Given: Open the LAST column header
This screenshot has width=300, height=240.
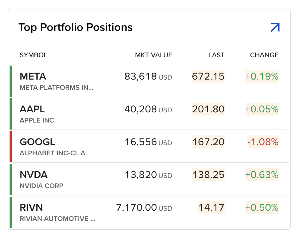Looking at the screenshot, I should click(x=216, y=55).
